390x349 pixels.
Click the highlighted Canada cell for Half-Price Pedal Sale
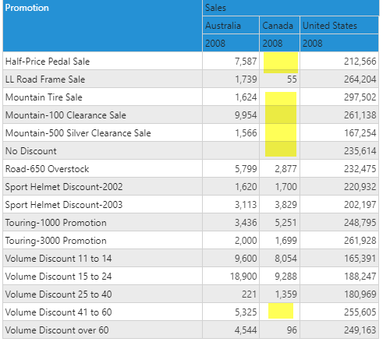281,62
